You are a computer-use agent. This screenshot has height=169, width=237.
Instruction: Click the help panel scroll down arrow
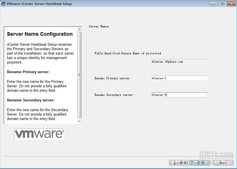[x=80, y=121]
